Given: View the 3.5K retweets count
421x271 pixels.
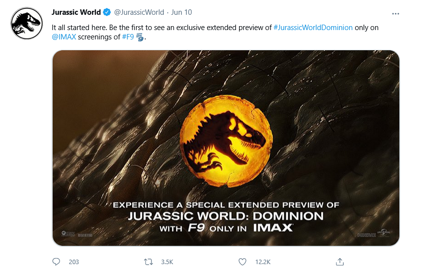Looking at the screenshot, I should pos(167,262).
